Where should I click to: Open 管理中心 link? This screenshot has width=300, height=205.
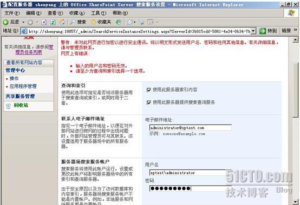coord(15,70)
